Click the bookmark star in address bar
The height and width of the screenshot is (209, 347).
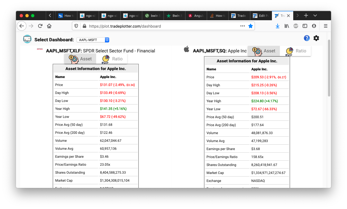click(250, 26)
